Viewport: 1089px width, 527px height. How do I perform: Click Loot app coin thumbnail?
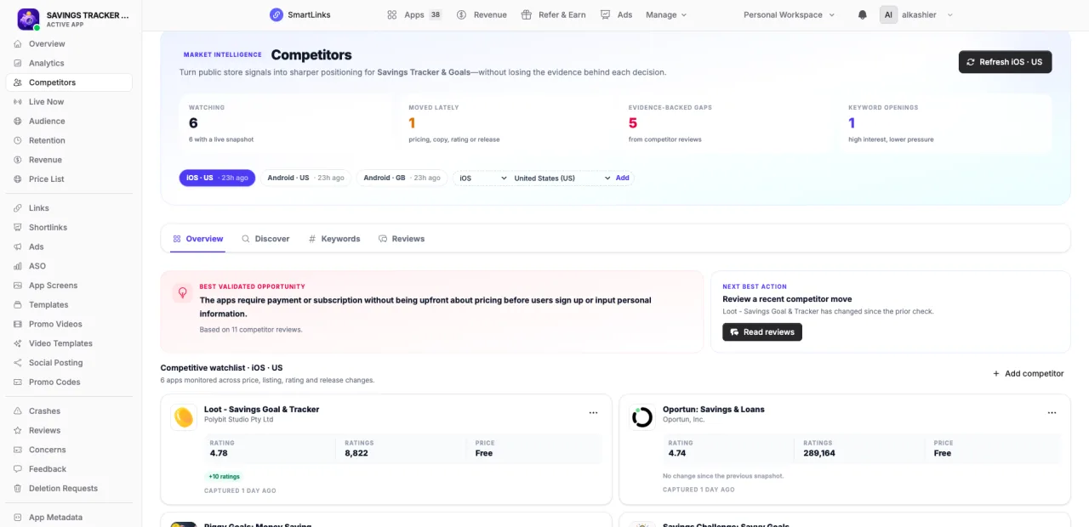pyautogui.click(x=184, y=417)
